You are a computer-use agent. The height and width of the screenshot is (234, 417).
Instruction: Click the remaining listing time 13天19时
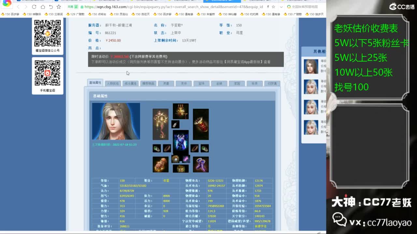point(189,41)
